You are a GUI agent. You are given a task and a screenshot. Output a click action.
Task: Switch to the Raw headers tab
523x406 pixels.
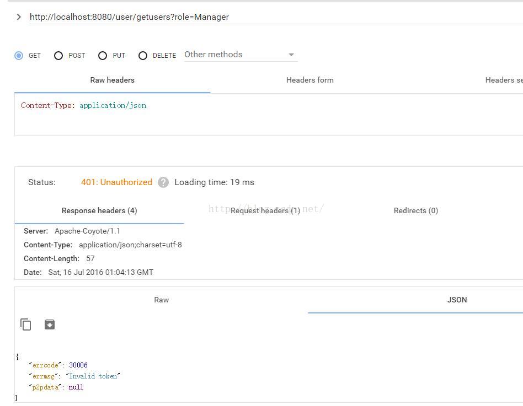click(112, 80)
